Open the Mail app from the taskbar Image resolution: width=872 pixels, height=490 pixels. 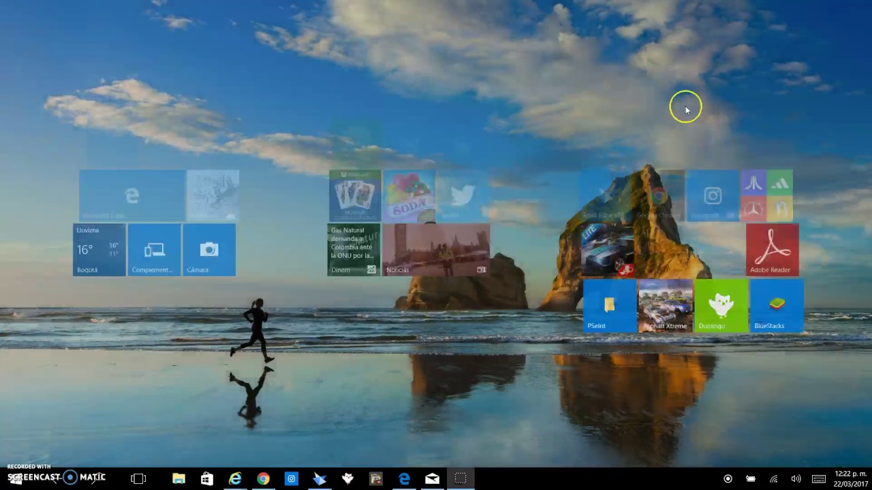tap(432, 478)
